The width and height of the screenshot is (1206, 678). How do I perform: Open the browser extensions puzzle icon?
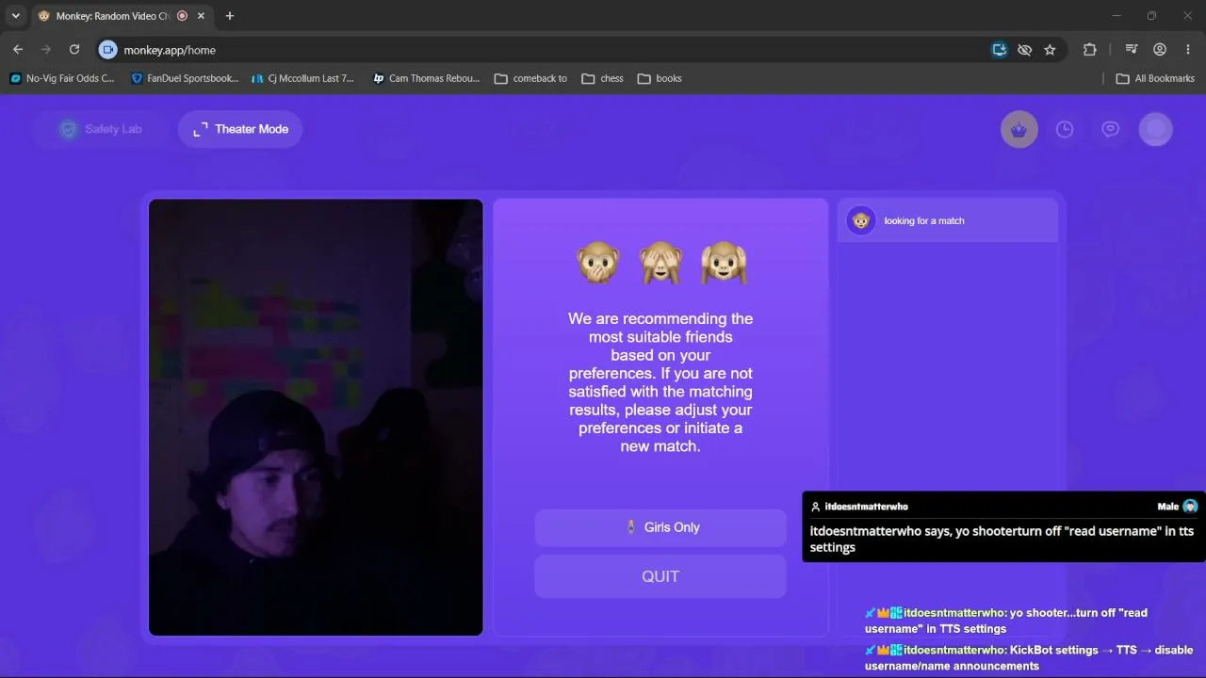(x=1090, y=50)
